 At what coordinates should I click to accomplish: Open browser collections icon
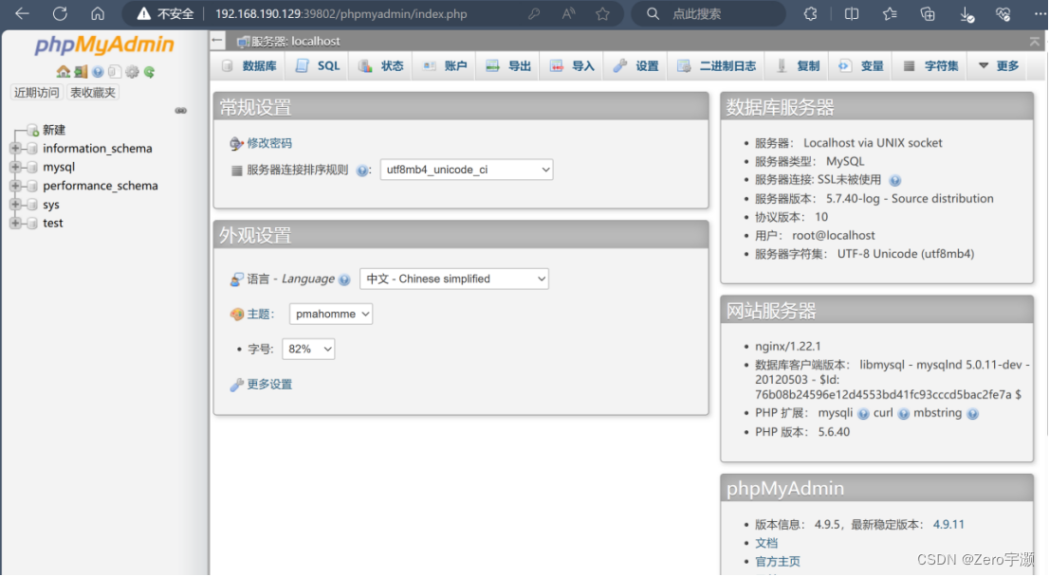click(x=928, y=13)
